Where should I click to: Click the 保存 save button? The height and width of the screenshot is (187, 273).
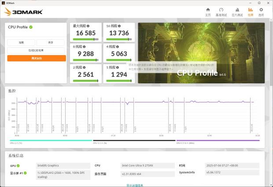pos(51,42)
